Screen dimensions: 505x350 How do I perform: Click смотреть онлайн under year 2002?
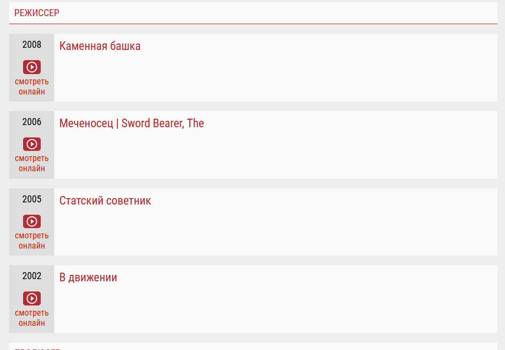(32, 318)
